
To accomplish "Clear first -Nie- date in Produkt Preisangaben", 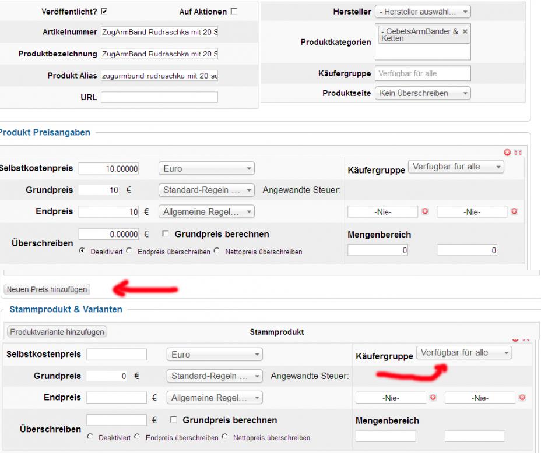I will pos(425,211).
